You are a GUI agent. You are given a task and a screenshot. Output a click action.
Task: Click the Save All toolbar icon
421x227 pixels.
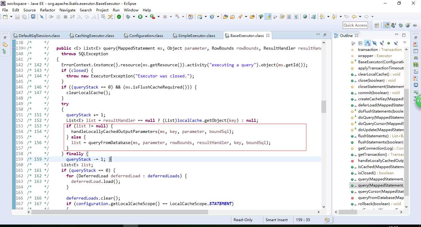[24, 17]
